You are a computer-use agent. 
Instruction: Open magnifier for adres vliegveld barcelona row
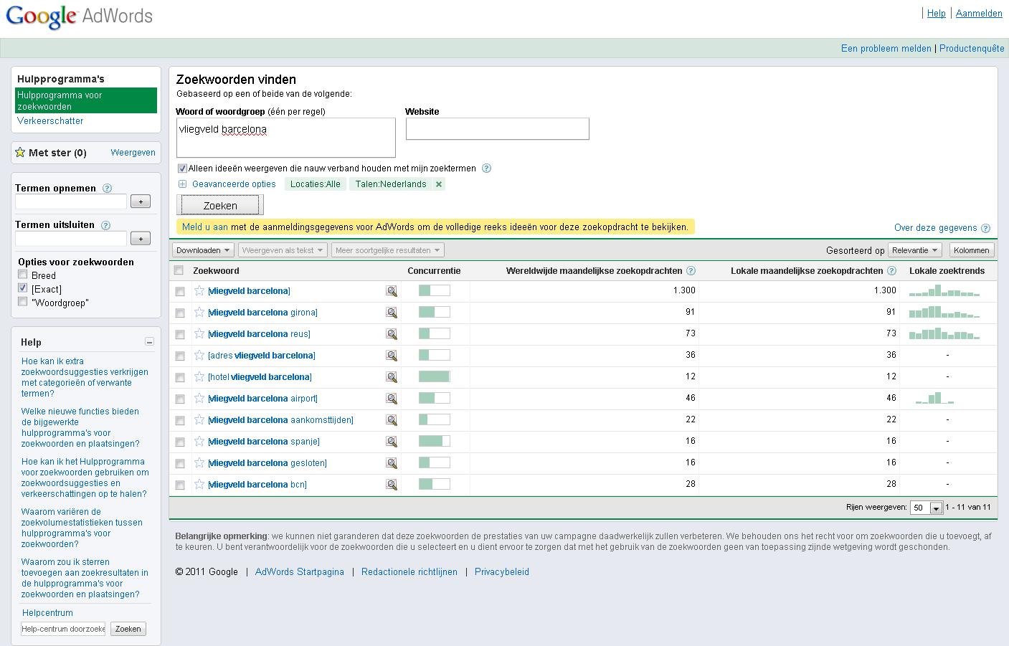pos(392,356)
